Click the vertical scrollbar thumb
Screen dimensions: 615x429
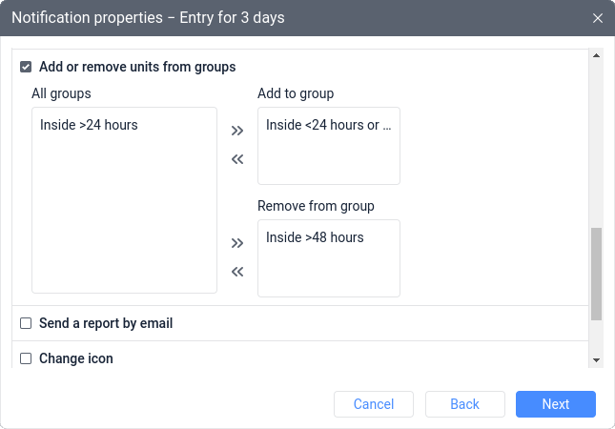coord(597,274)
